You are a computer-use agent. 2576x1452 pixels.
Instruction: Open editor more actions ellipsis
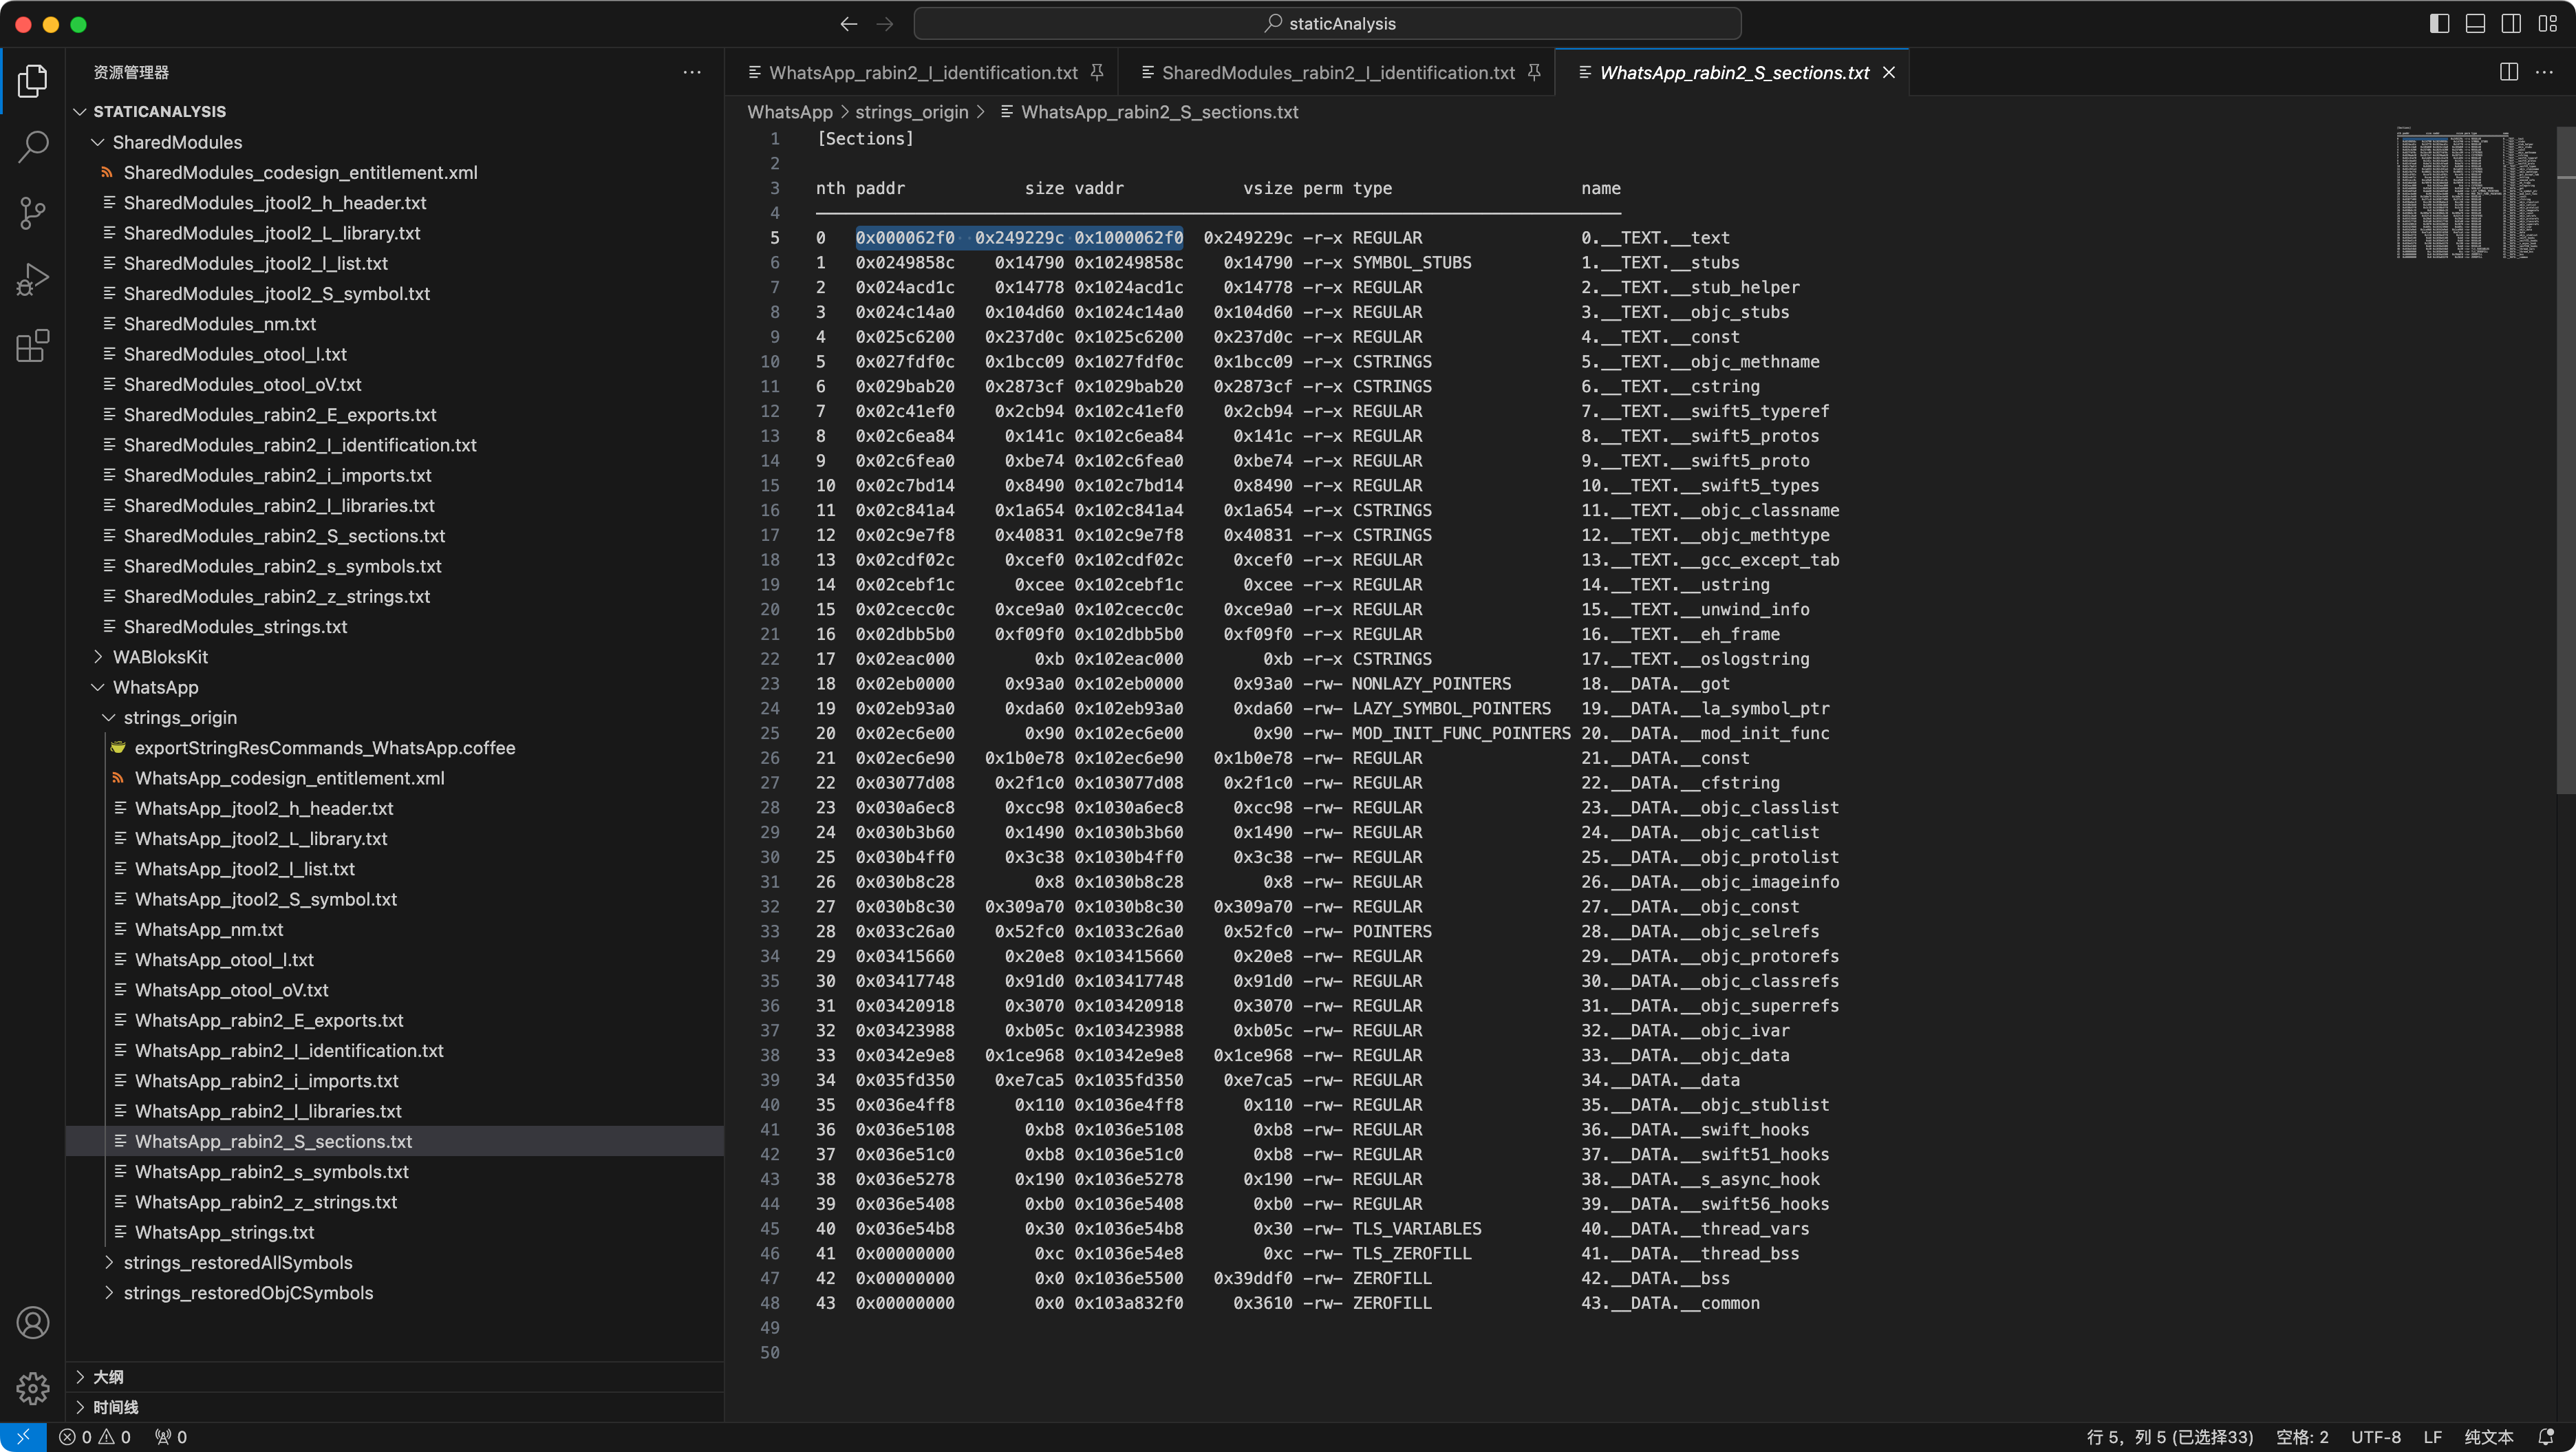pos(2545,72)
